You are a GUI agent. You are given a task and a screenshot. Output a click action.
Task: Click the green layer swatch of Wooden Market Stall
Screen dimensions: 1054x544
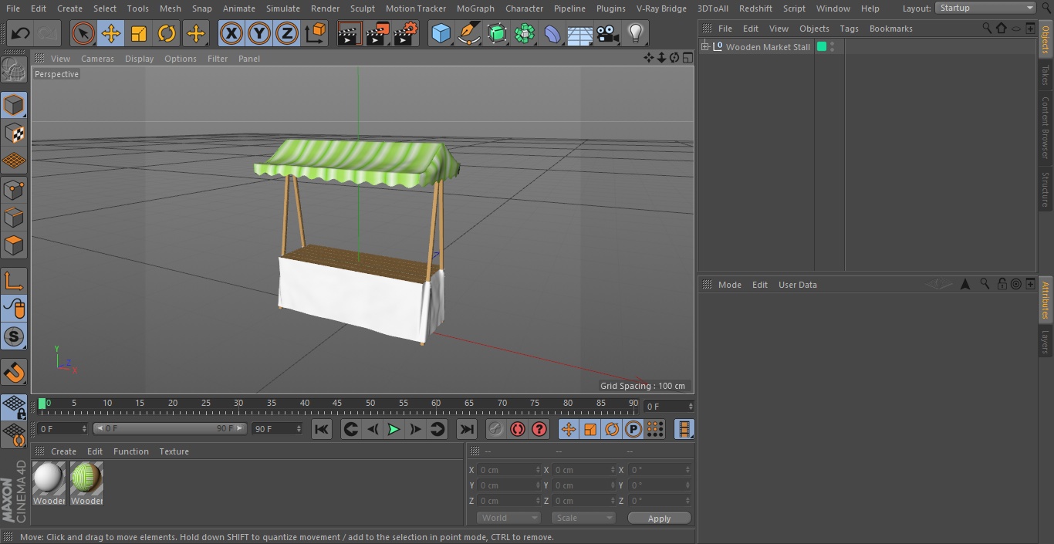(822, 47)
